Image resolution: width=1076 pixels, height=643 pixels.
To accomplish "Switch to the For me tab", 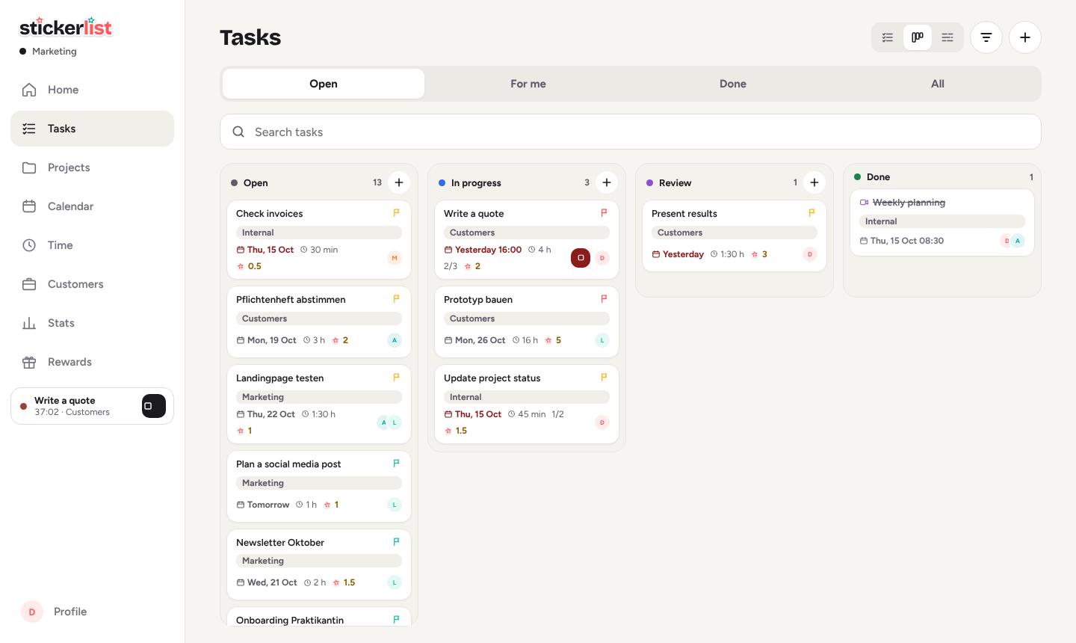I will pos(528,84).
